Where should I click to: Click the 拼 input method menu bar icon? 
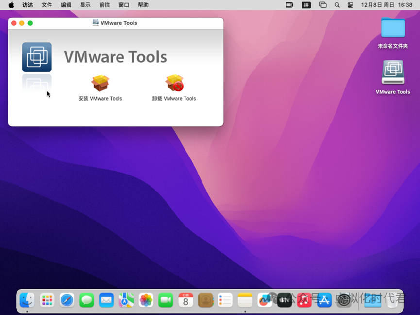[306, 5]
